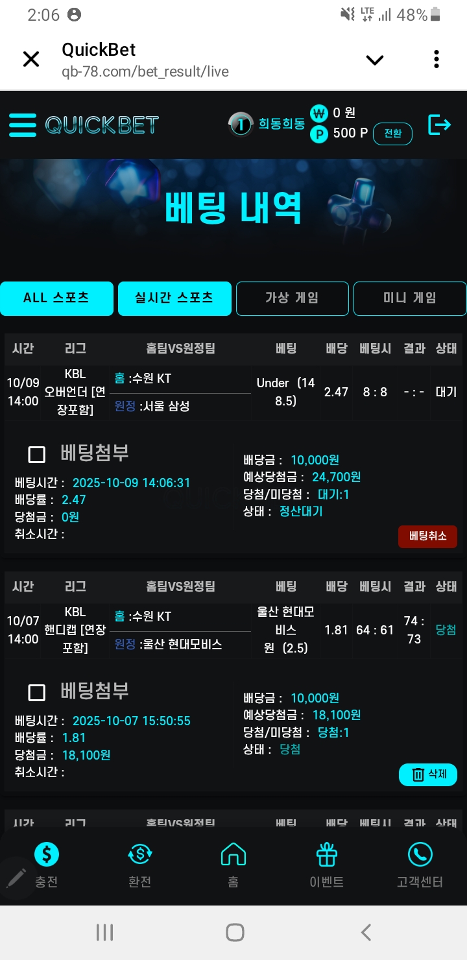Select the 가상 게임 tab

[x=292, y=298]
